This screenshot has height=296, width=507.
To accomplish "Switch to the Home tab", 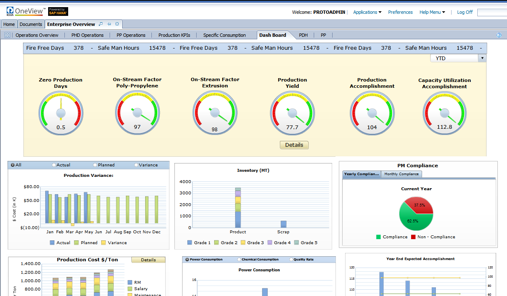I will point(9,24).
